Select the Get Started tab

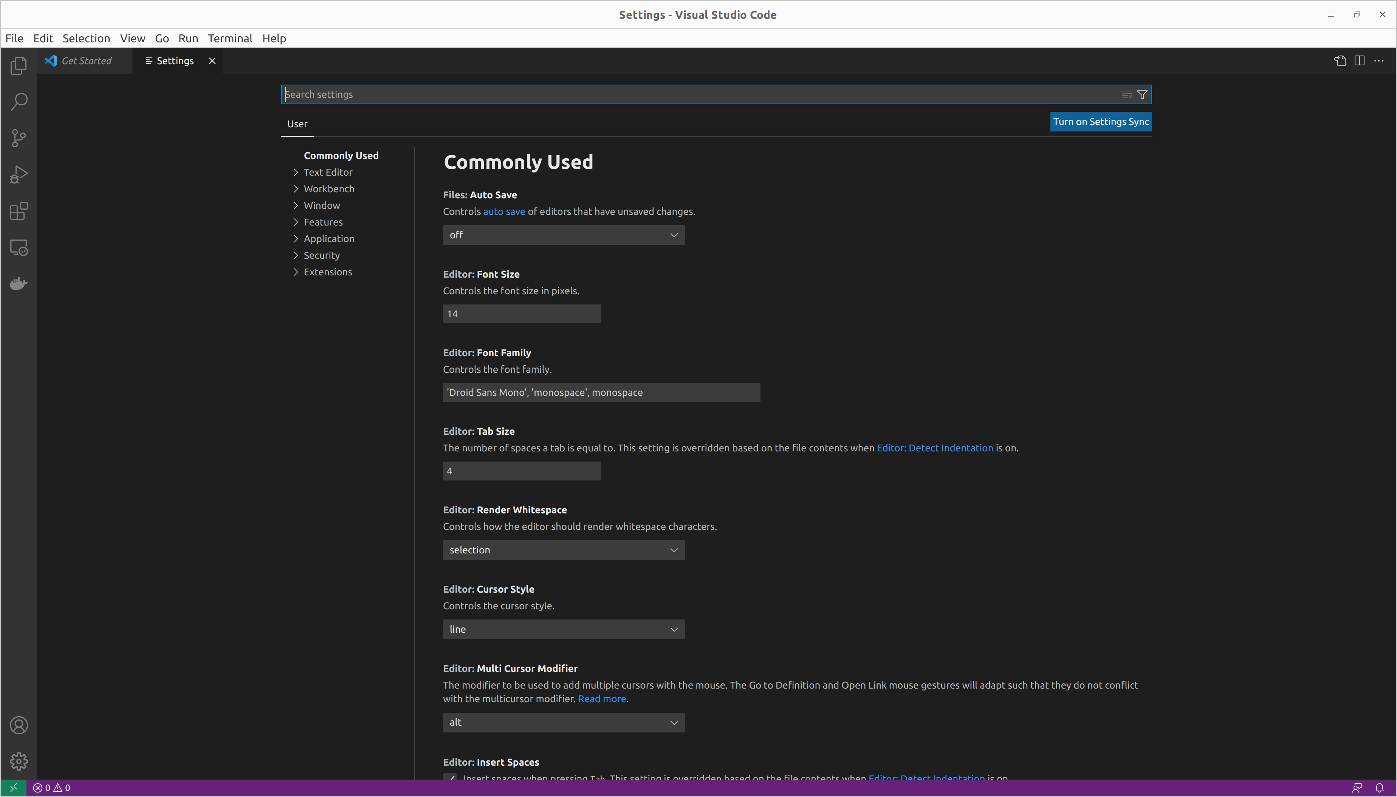tap(81, 60)
